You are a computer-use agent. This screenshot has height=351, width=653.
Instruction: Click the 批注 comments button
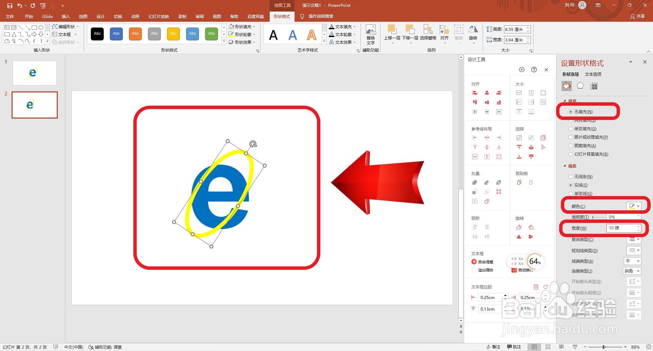point(514,347)
